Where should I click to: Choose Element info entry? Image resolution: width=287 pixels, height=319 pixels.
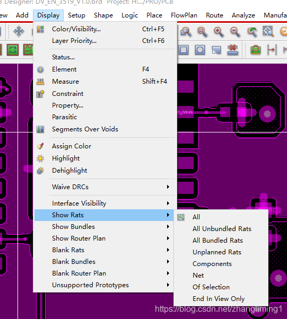click(105, 69)
